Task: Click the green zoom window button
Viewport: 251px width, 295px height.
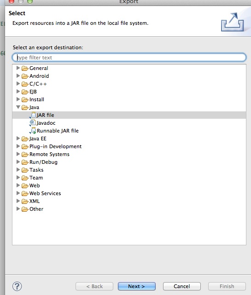Action: tap(30, 1)
